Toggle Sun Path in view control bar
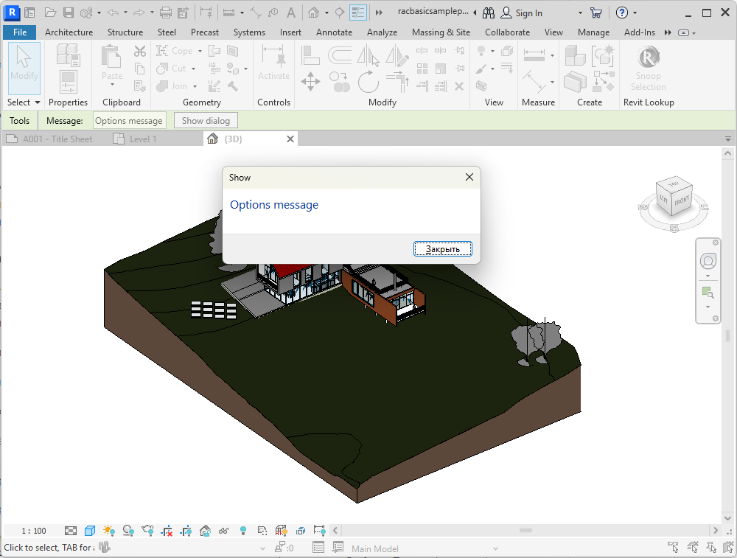Screen dimensions: 737x558 coord(109,530)
